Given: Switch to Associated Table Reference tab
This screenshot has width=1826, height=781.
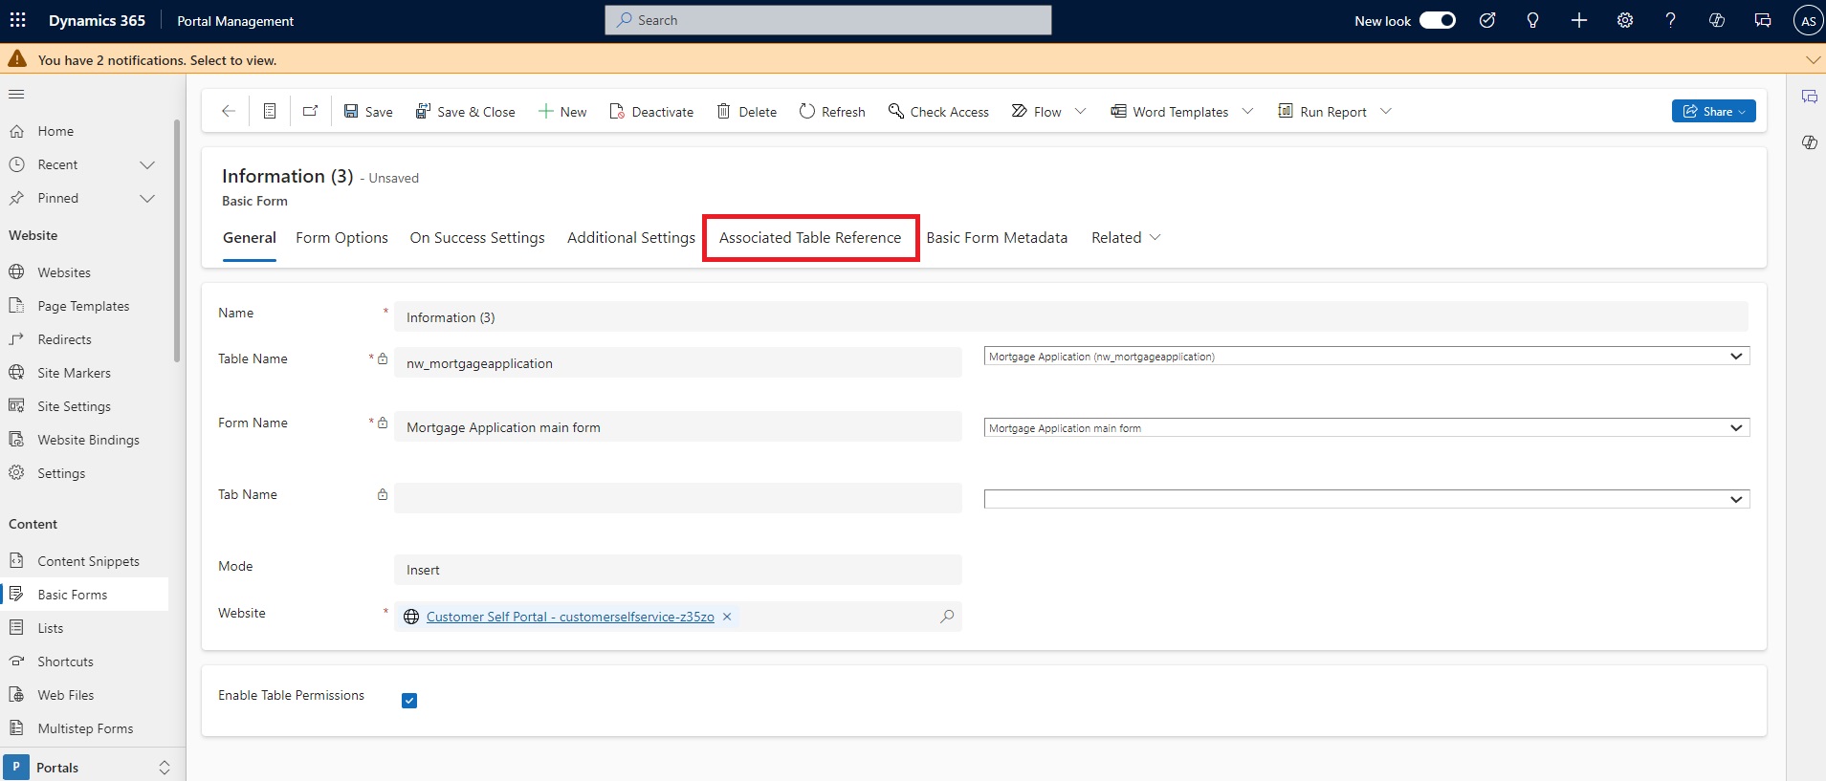Looking at the screenshot, I should click(809, 238).
